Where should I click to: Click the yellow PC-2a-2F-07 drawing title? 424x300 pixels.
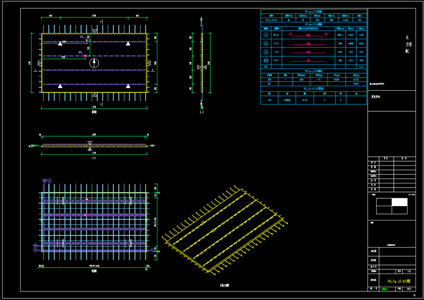399,281
